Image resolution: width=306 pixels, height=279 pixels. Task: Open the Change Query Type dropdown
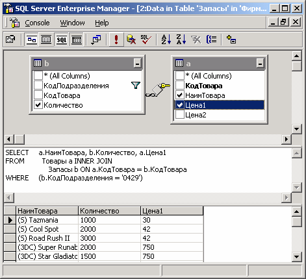(x=96, y=40)
